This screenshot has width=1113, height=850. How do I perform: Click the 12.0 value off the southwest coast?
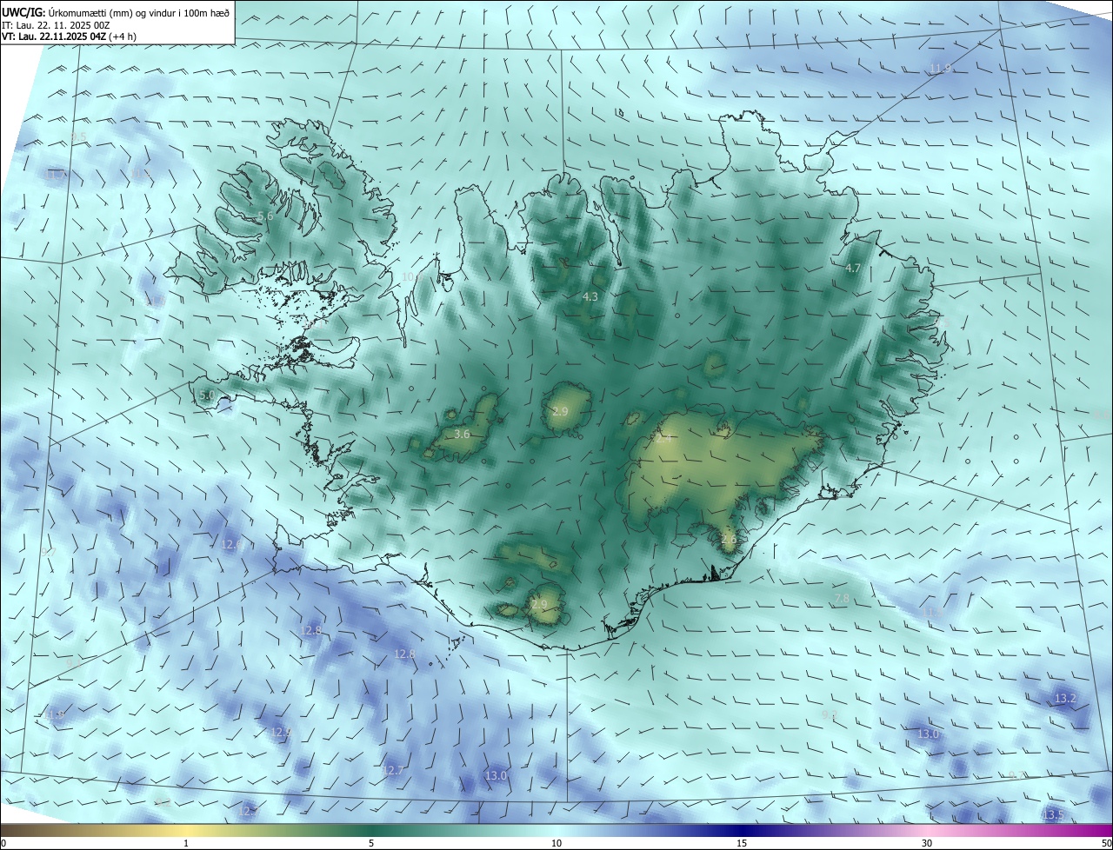[232, 544]
